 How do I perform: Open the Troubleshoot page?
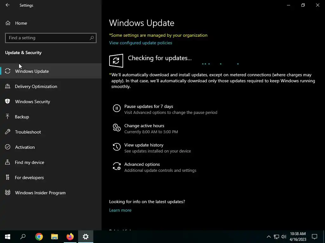tap(51, 132)
